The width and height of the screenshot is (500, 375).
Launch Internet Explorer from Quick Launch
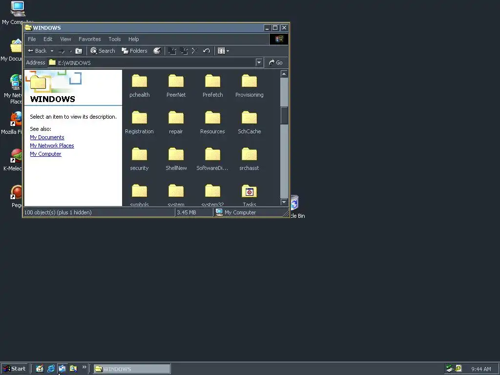(51, 369)
